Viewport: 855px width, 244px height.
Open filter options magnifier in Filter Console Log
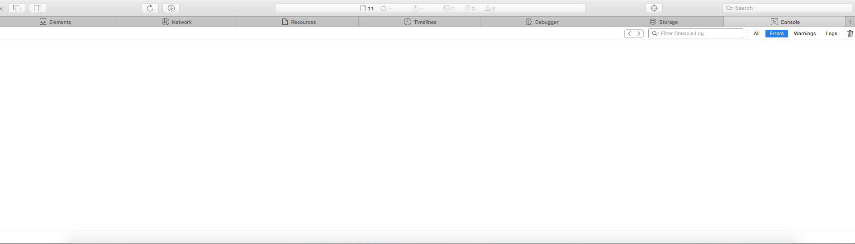655,33
